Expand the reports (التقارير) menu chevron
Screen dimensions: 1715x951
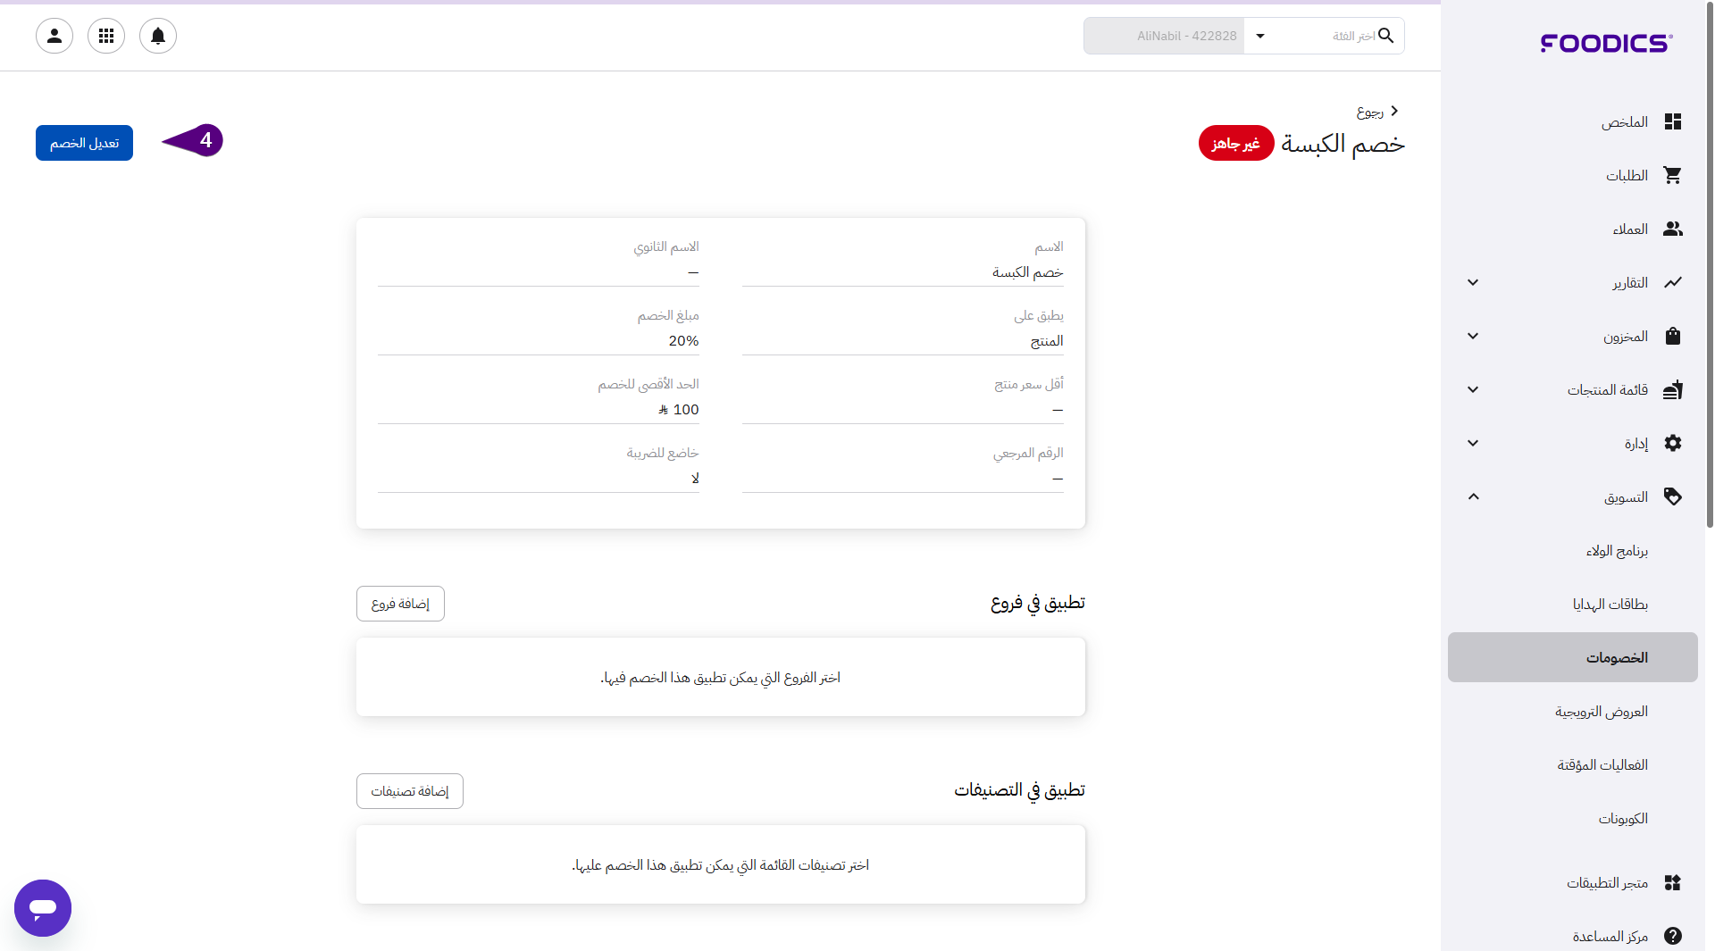point(1473,283)
